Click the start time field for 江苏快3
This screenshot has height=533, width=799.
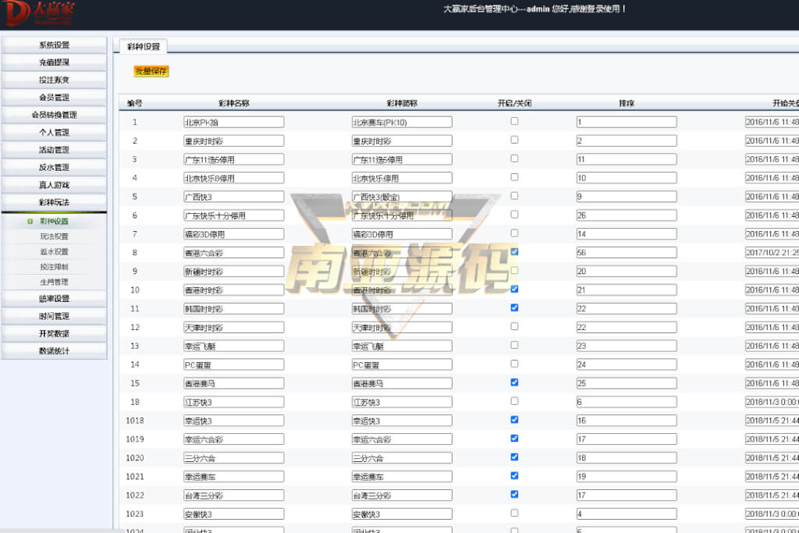pos(772,402)
